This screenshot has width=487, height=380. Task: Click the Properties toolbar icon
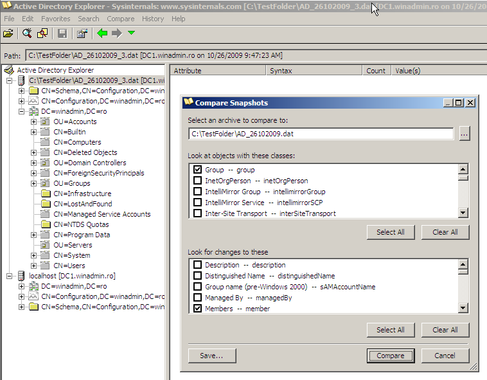[82, 33]
